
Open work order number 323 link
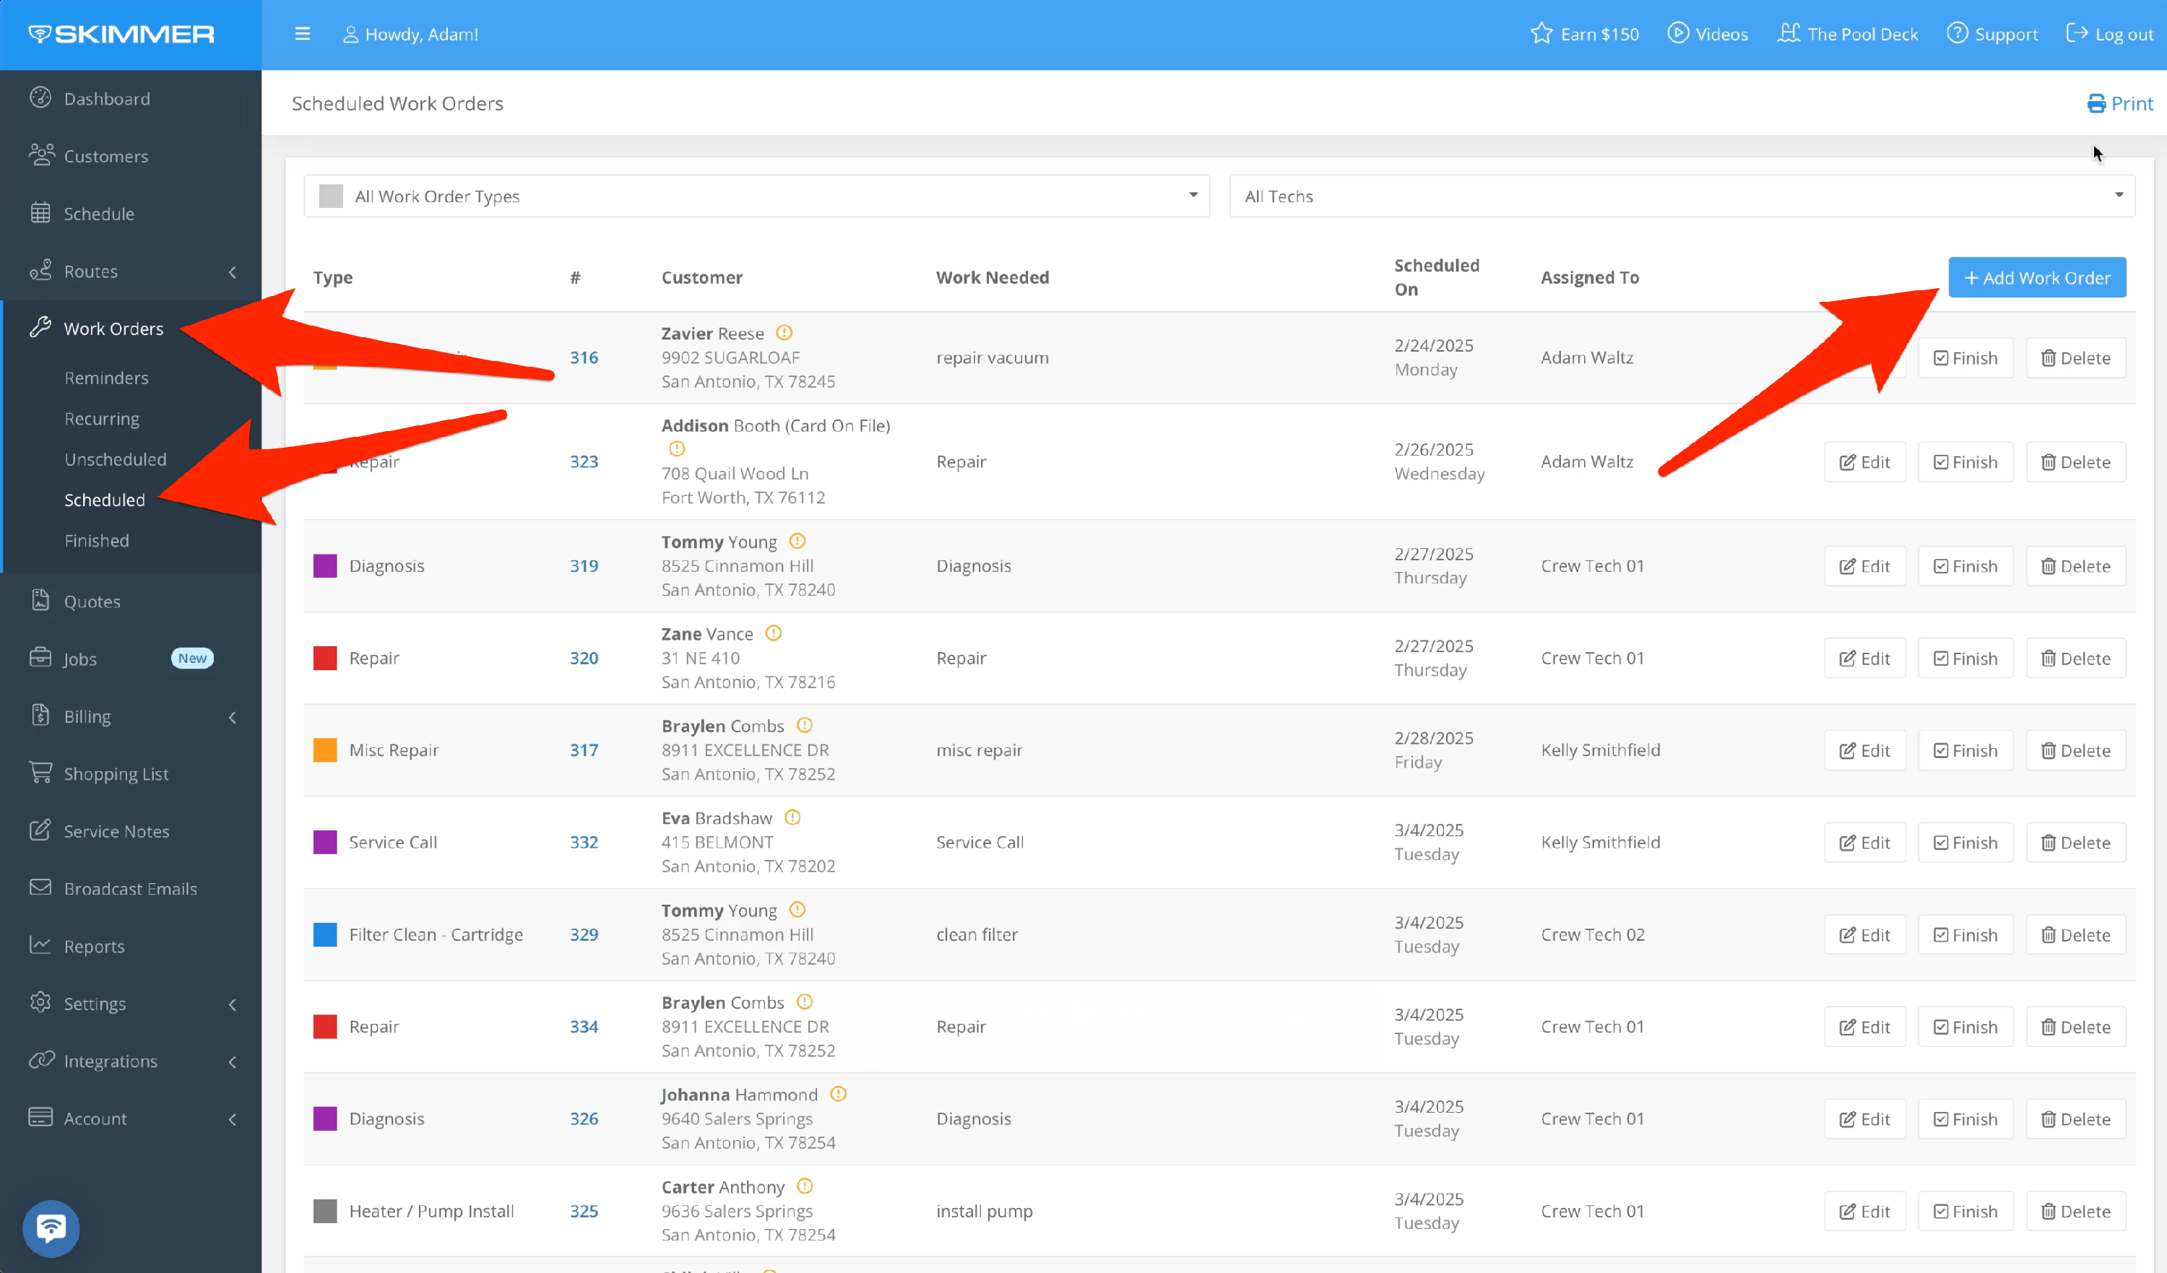584,461
